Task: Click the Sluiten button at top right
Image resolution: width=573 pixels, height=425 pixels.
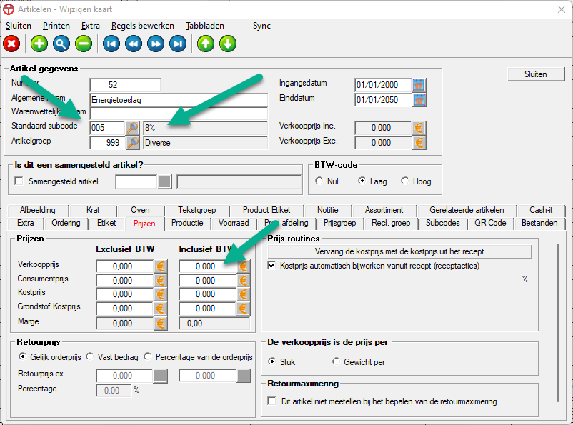Action: coord(536,74)
